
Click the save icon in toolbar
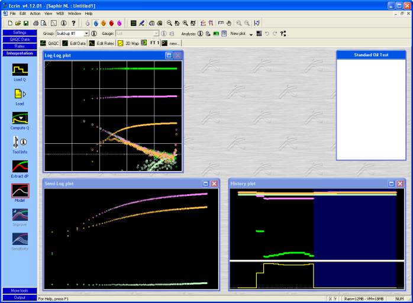tap(26, 23)
